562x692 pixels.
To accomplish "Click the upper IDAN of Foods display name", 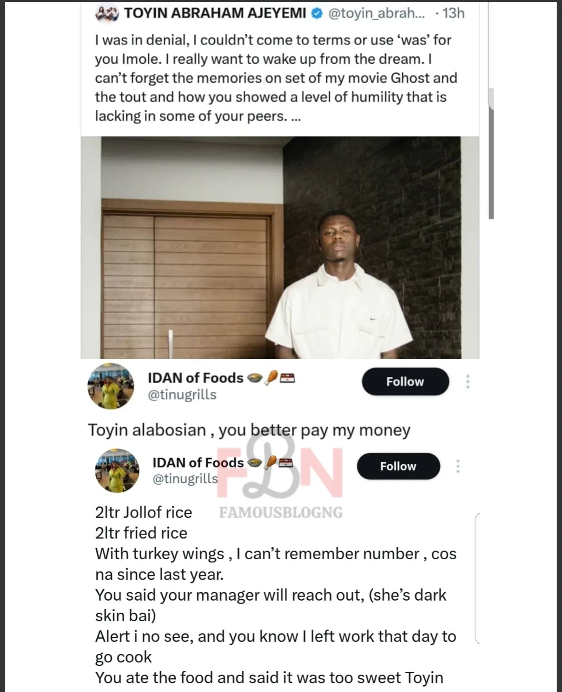I will tap(195, 378).
